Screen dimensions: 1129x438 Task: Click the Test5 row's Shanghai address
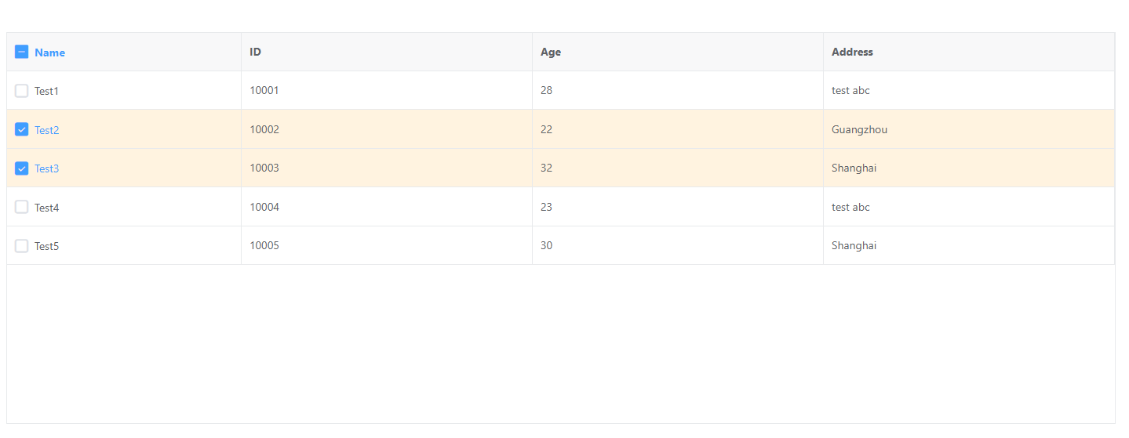(x=854, y=245)
